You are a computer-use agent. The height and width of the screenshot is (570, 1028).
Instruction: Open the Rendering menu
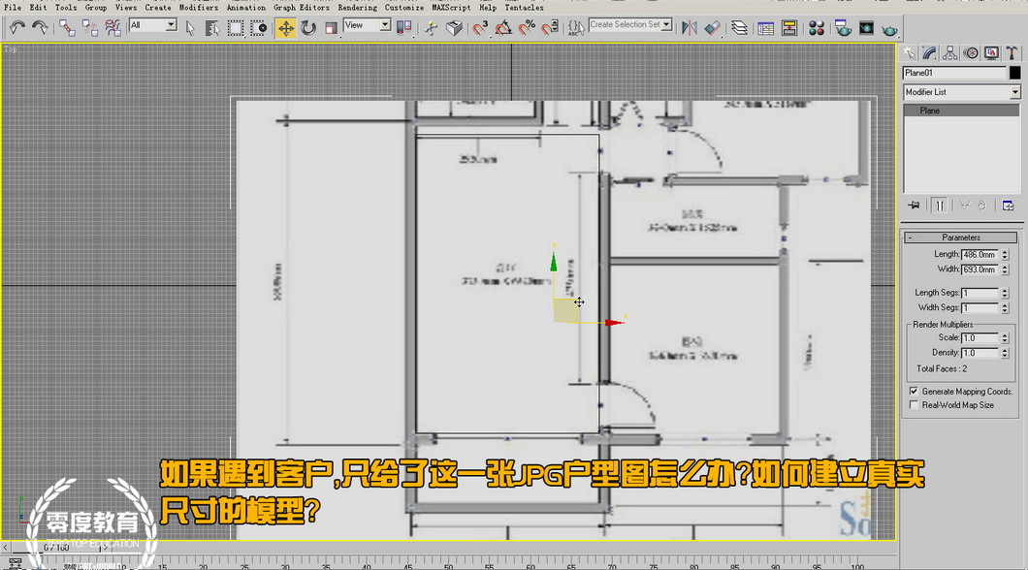pyautogui.click(x=357, y=7)
